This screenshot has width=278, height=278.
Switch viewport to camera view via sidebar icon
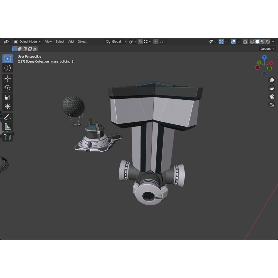click(x=272, y=97)
